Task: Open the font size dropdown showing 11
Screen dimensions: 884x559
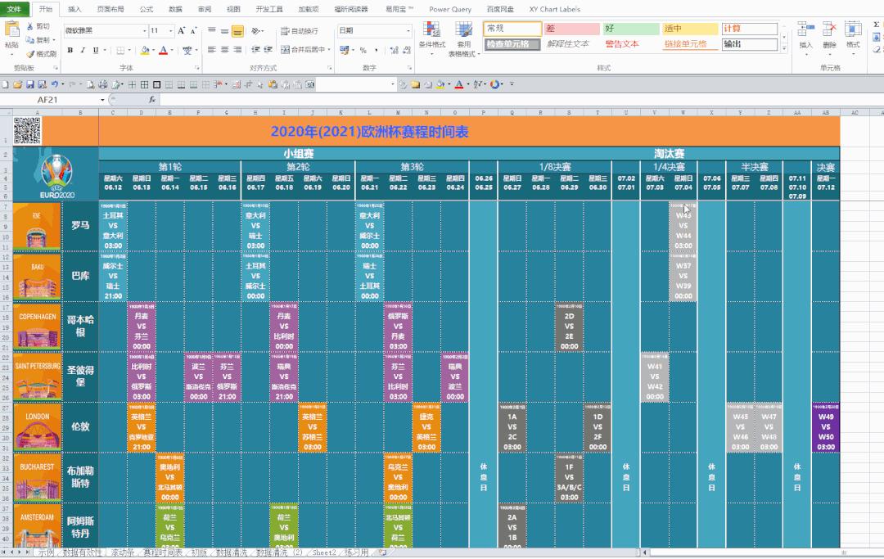Action: tap(170, 30)
